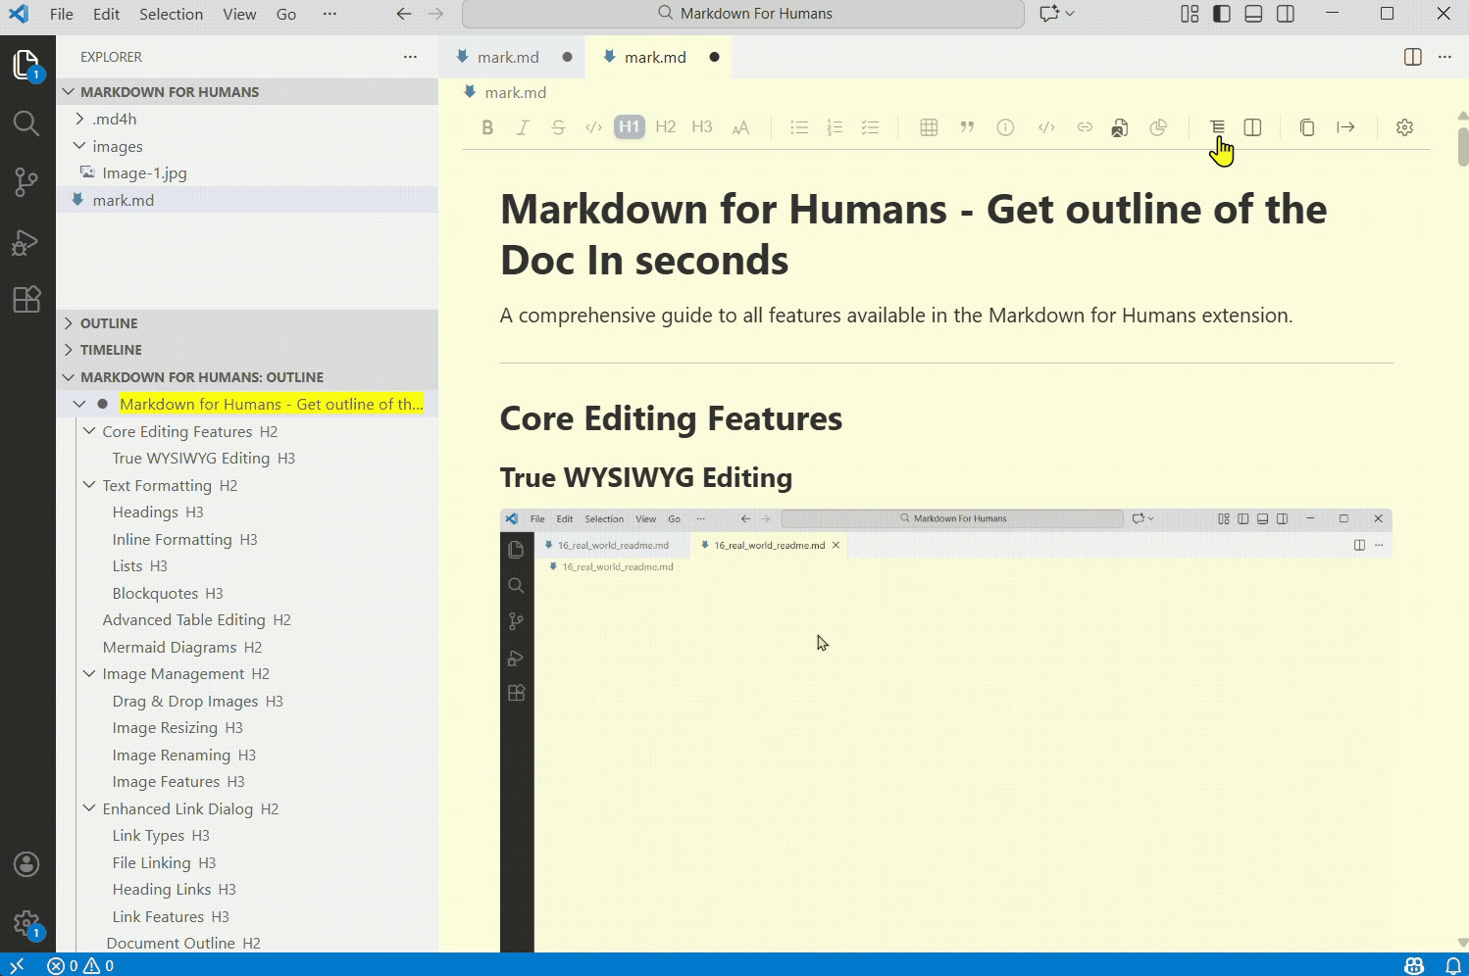
Task: Toggle bold formatting in the toolbar
Action: coord(487,126)
